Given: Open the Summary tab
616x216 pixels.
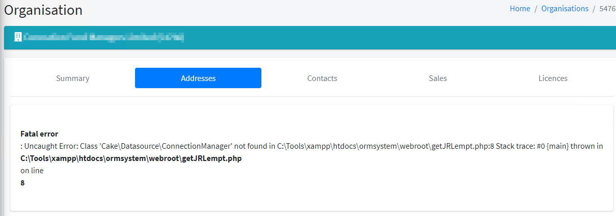Looking at the screenshot, I should click(x=73, y=78).
